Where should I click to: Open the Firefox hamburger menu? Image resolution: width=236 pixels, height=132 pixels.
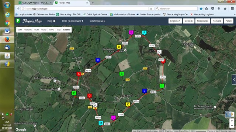(232, 9)
